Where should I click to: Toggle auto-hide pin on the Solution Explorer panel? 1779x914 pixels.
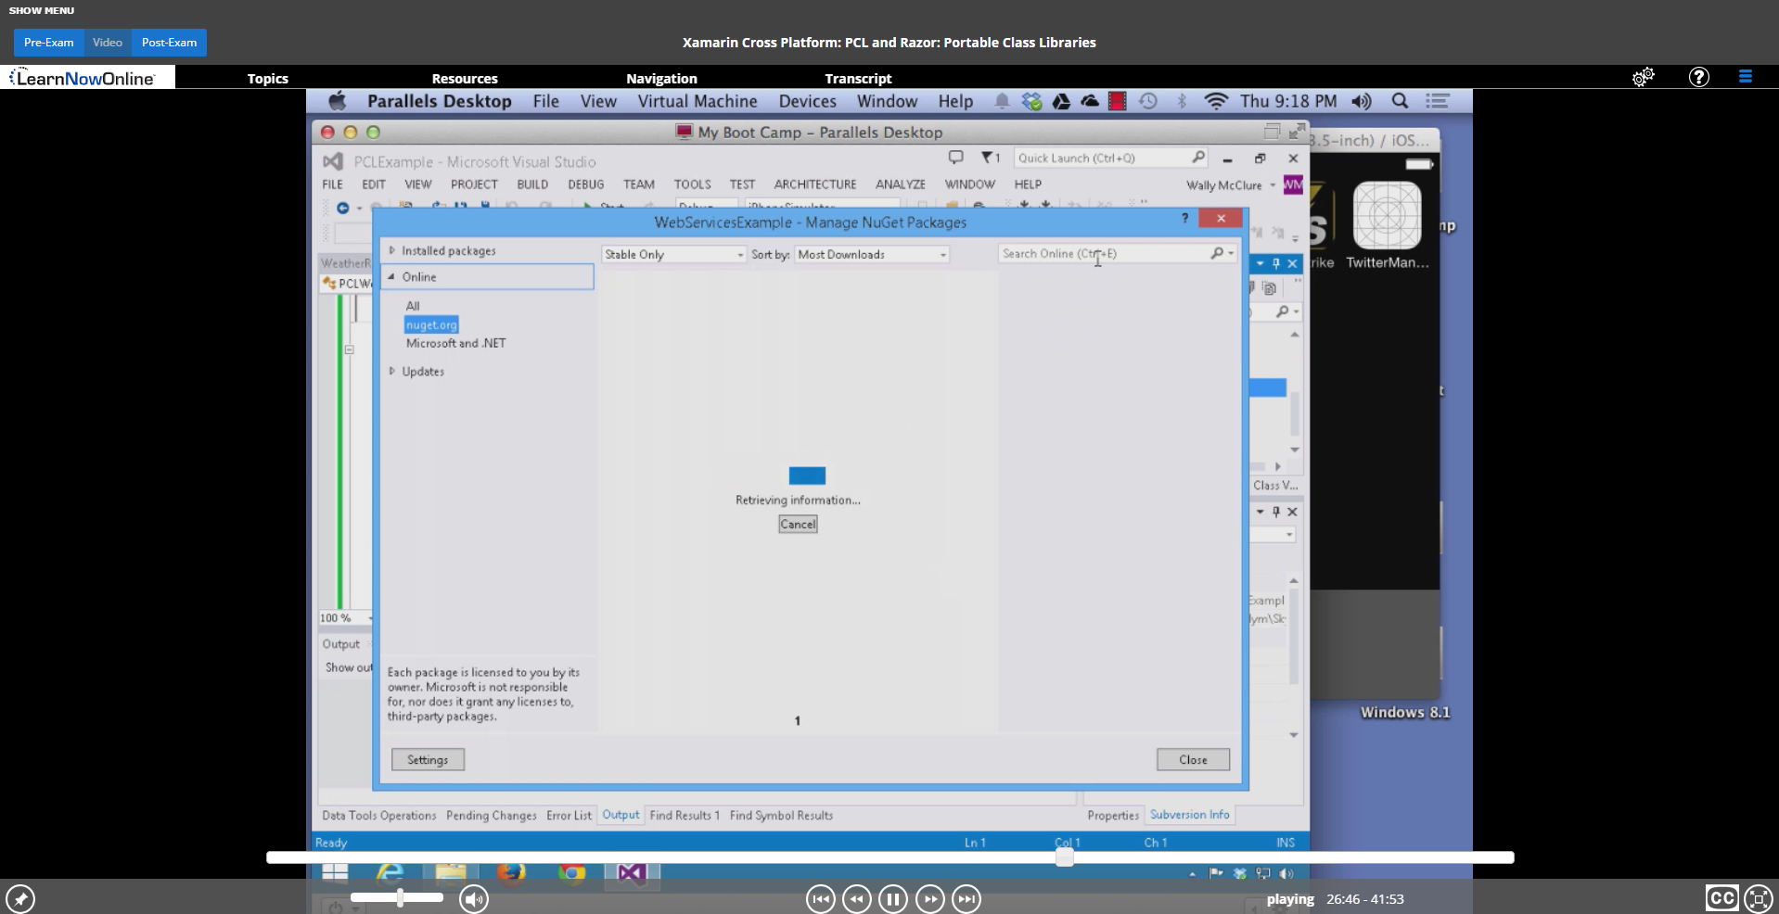point(1277,263)
